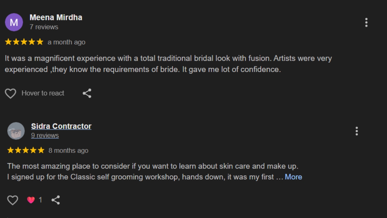This screenshot has width=387, height=218.
Task: Share Sidra Contractor's review
Action: coord(56,200)
